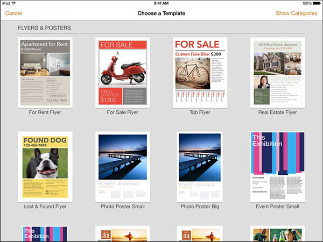Click the 'Lost & Found Flyer' label

45,207
